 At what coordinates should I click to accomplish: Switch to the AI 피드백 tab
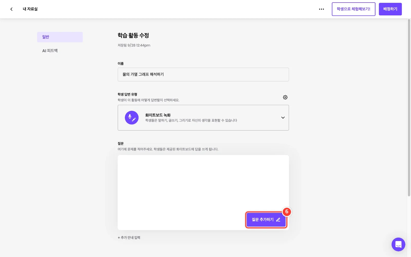point(50,51)
